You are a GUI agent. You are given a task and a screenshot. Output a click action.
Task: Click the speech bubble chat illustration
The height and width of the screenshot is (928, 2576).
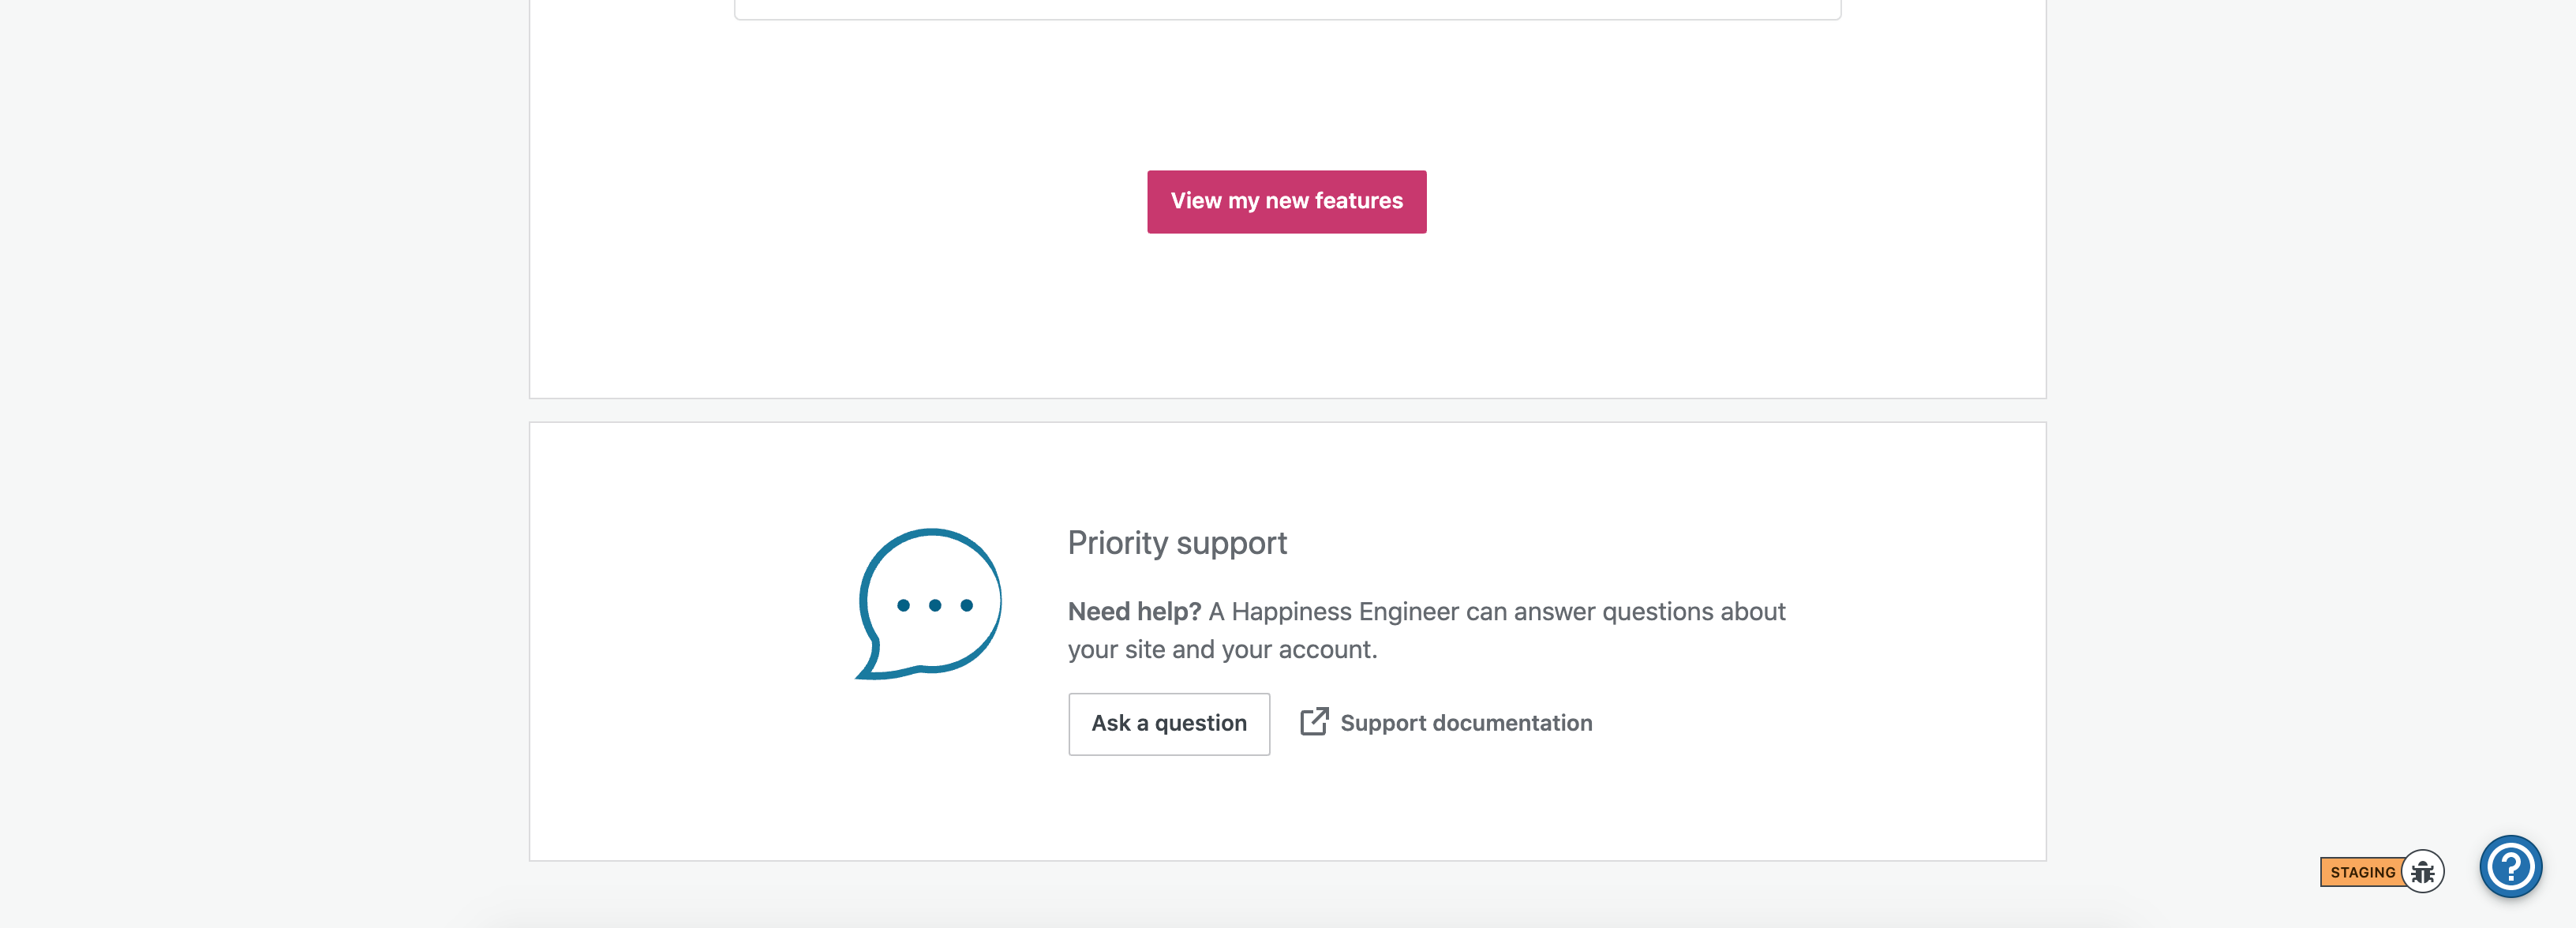[x=929, y=604]
